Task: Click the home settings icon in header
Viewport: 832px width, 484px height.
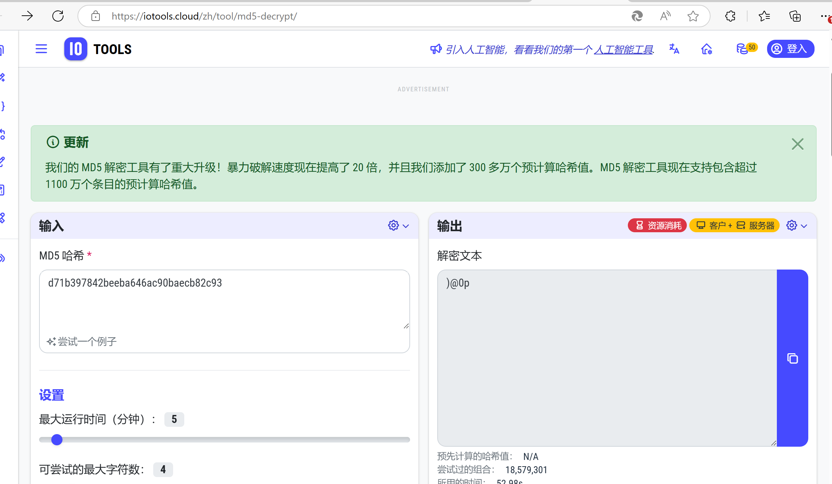Action: (x=706, y=49)
